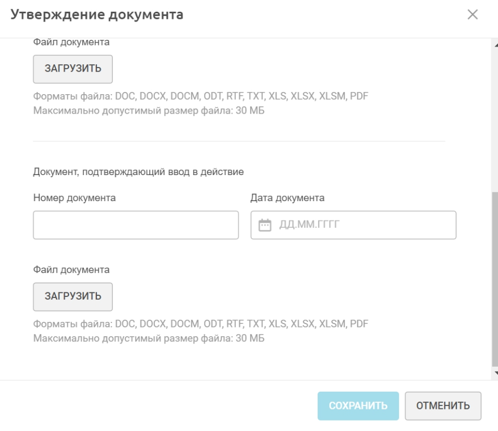This screenshot has height=431, width=498.
Task: Click heading Документ, подтверждающий ввод в действие
Action: (x=138, y=172)
